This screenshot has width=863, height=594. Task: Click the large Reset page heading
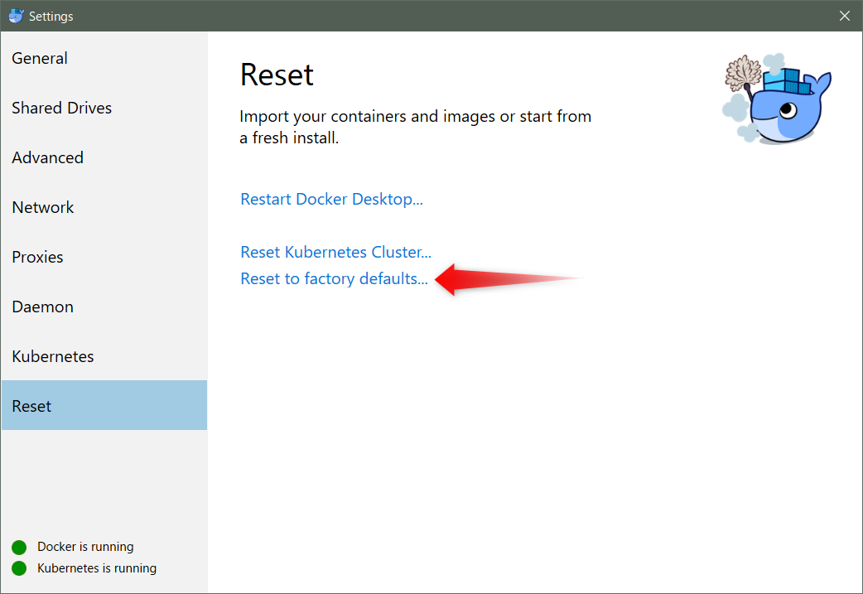pos(277,75)
